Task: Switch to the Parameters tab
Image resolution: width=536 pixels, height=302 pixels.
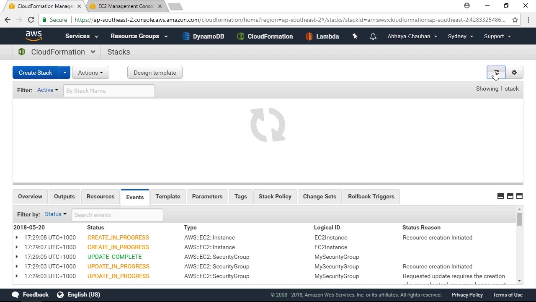Action: coord(207,197)
